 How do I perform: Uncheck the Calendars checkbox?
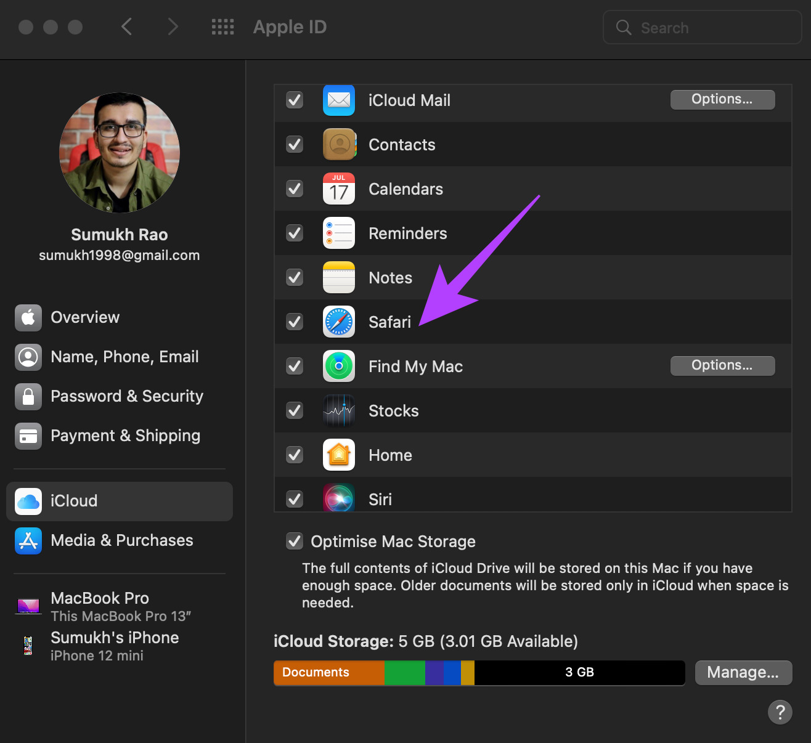click(x=295, y=189)
